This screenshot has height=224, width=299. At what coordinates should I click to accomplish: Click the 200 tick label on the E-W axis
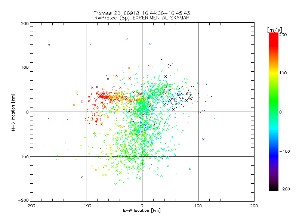click(x=254, y=206)
